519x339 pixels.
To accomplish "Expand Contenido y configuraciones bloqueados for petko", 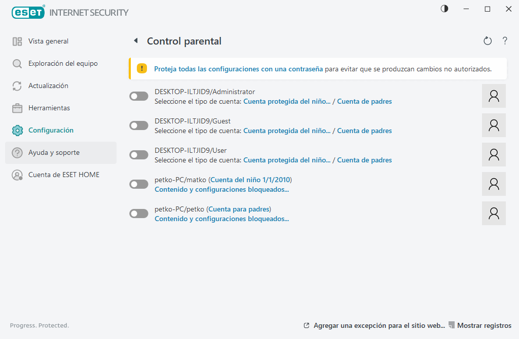I will coord(221,219).
